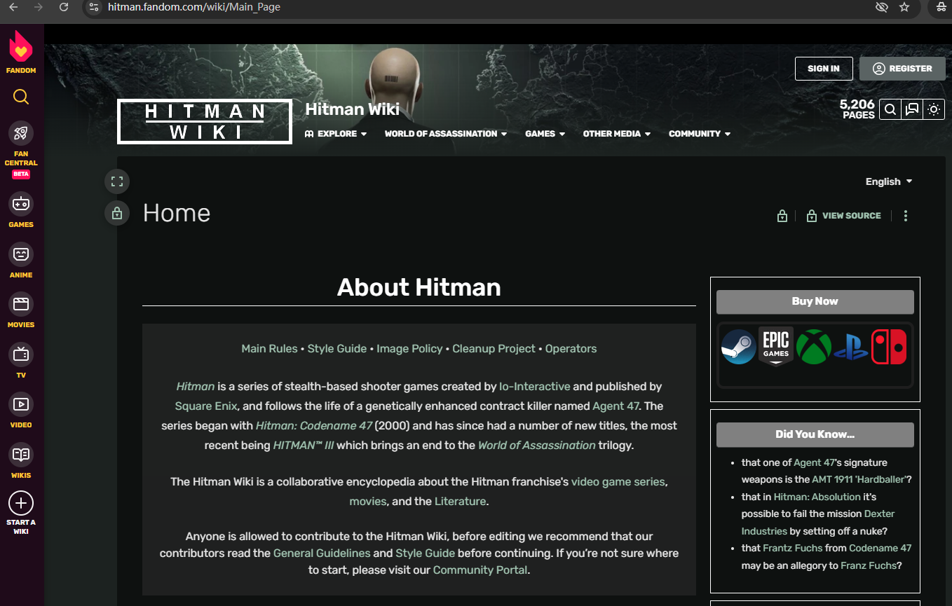Click the page protection lock icon beside Home
The image size is (952, 606).
pyautogui.click(x=117, y=213)
